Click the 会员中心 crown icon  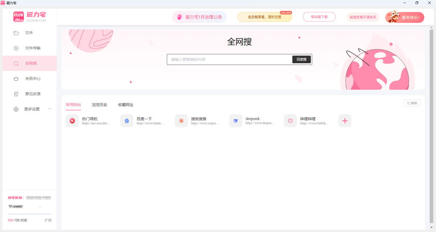[16, 79]
